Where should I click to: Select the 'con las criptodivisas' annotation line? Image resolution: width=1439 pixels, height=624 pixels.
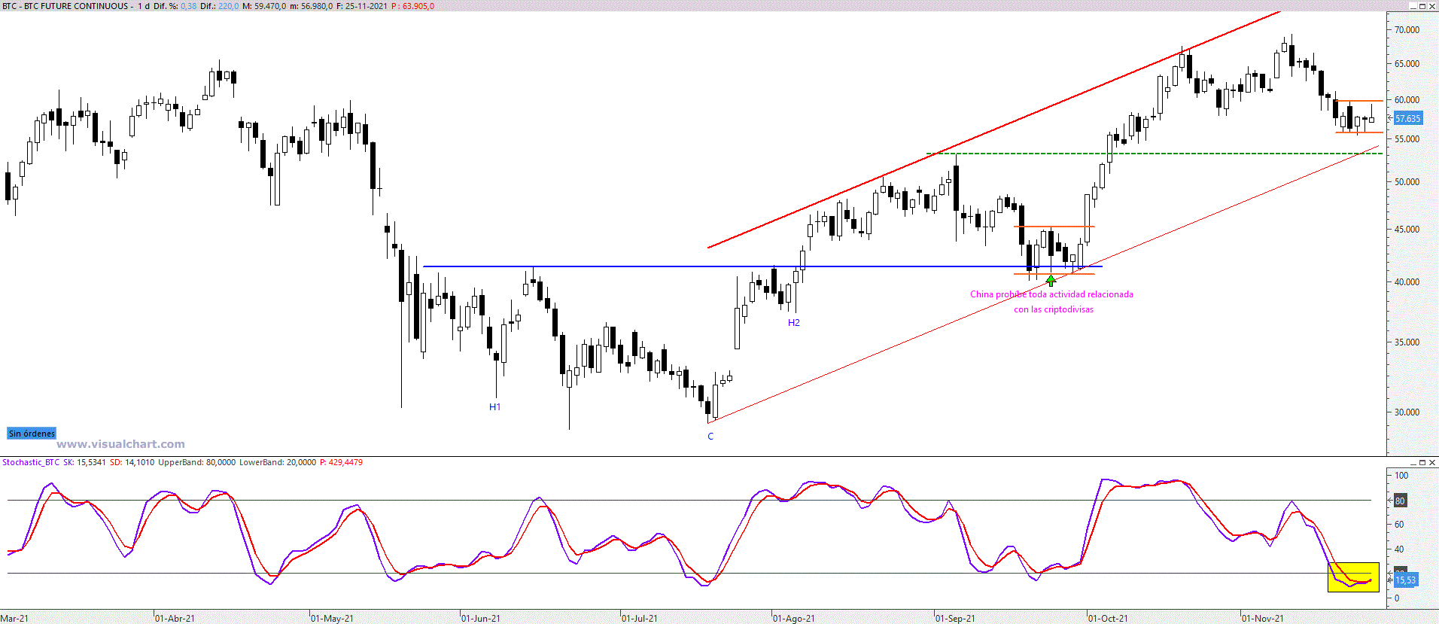click(x=1054, y=309)
